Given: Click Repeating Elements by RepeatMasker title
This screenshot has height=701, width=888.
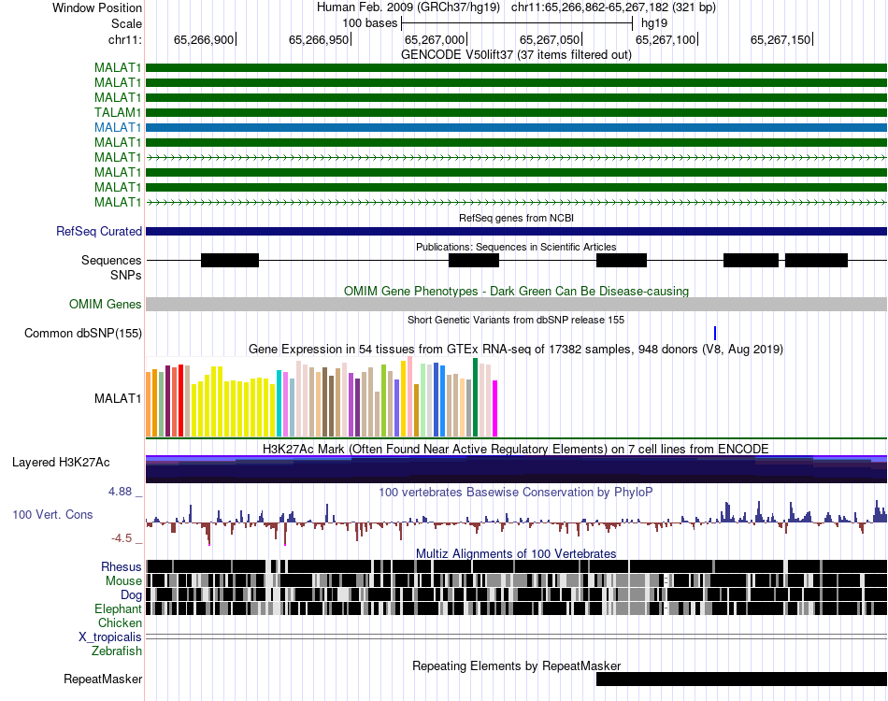Looking at the screenshot, I should pyautogui.click(x=516, y=665).
